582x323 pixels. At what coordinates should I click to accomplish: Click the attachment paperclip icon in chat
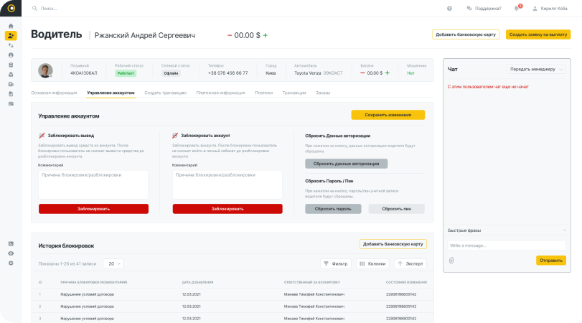pos(451,260)
